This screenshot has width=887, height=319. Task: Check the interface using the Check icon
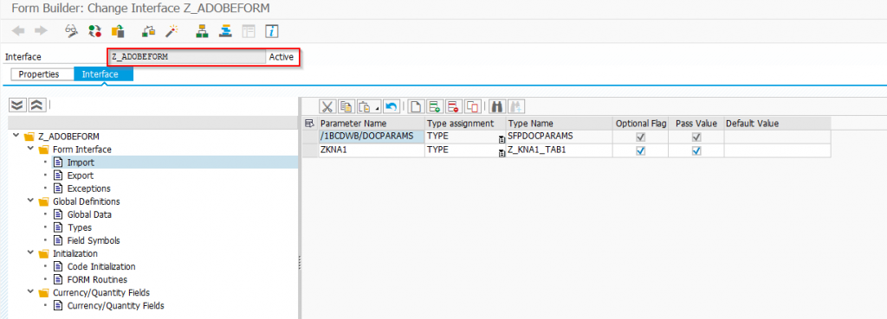click(148, 31)
